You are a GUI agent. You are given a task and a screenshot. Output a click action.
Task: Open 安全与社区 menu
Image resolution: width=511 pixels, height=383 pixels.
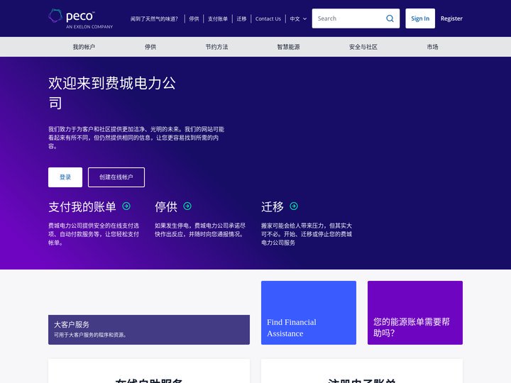[x=363, y=47]
